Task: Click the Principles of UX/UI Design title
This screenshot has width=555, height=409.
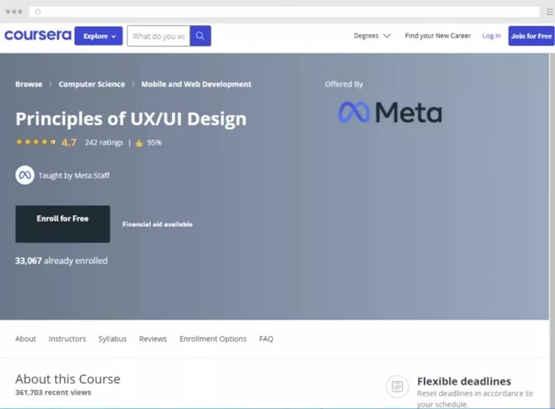Action: [131, 119]
